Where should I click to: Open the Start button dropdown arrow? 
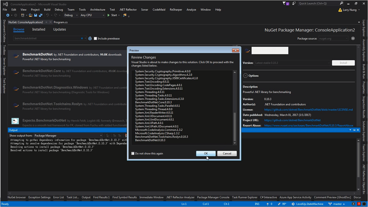click(x=119, y=15)
